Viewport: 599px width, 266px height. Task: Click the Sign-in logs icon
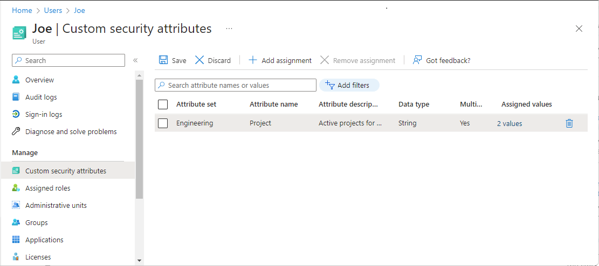click(x=16, y=115)
